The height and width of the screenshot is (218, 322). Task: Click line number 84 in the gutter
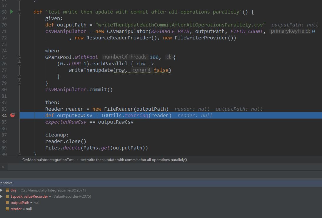tap(4, 115)
